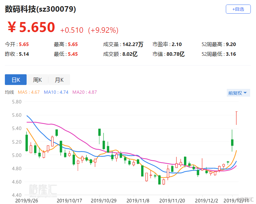
Task: Switch to the 周K weekly chart tab
Action: coord(37,80)
